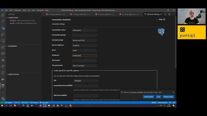
Task: Open the Help menu
Action: point(47,10)
